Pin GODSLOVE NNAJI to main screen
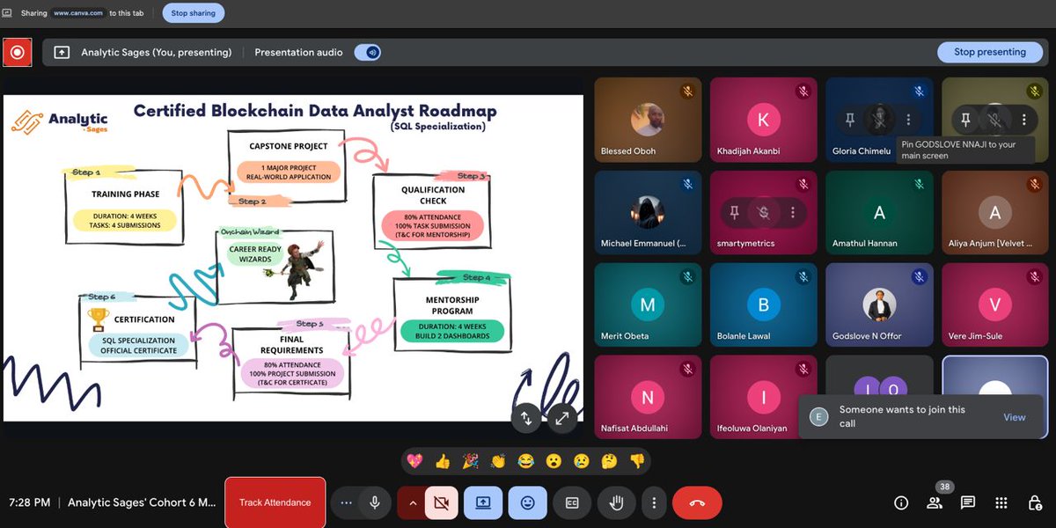The height and width of the screenshot is (528, 1056). point(965,119)
